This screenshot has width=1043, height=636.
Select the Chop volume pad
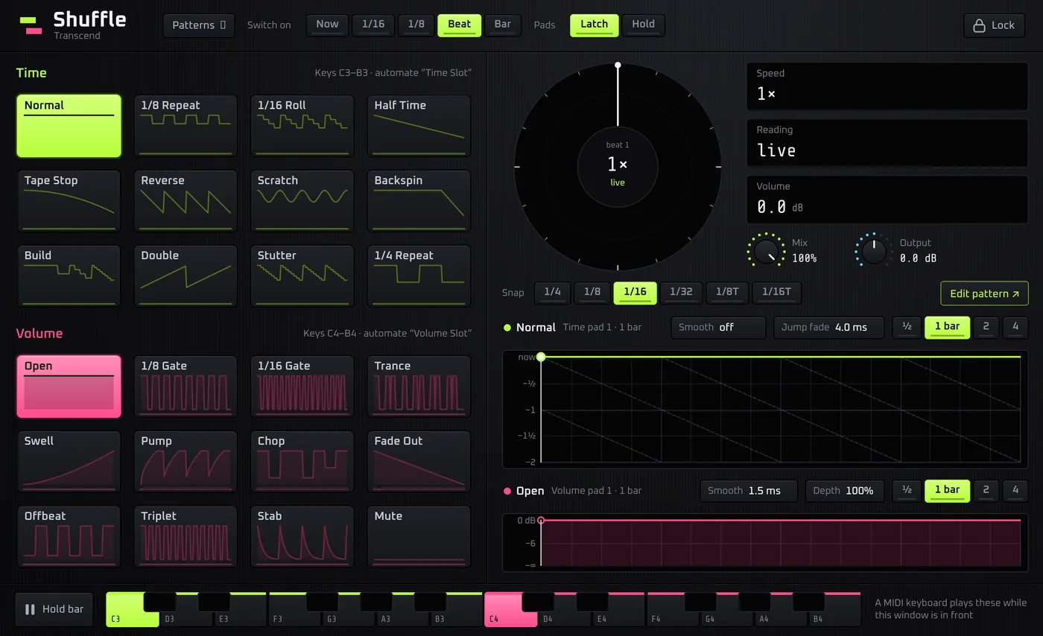click(302, 462)
